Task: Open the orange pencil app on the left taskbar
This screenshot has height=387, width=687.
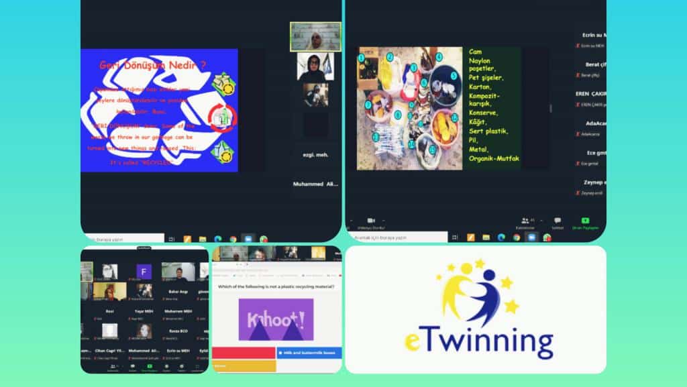Action: tap(188, 239)
